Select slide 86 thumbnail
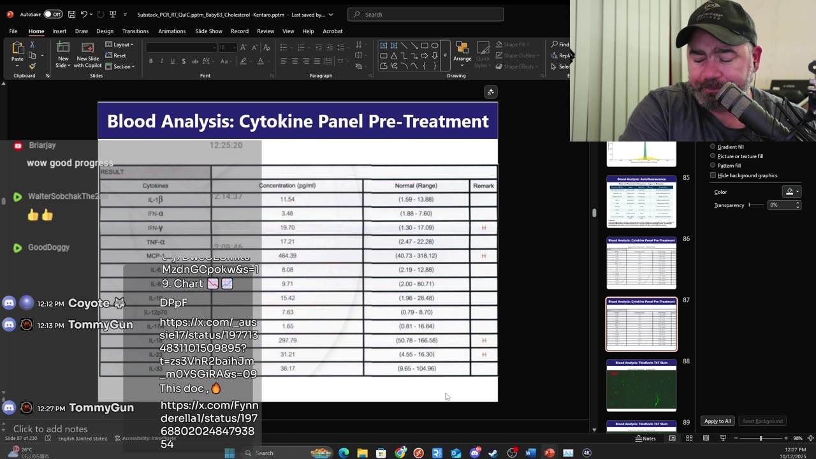816x459 pixels. [641, 263]
